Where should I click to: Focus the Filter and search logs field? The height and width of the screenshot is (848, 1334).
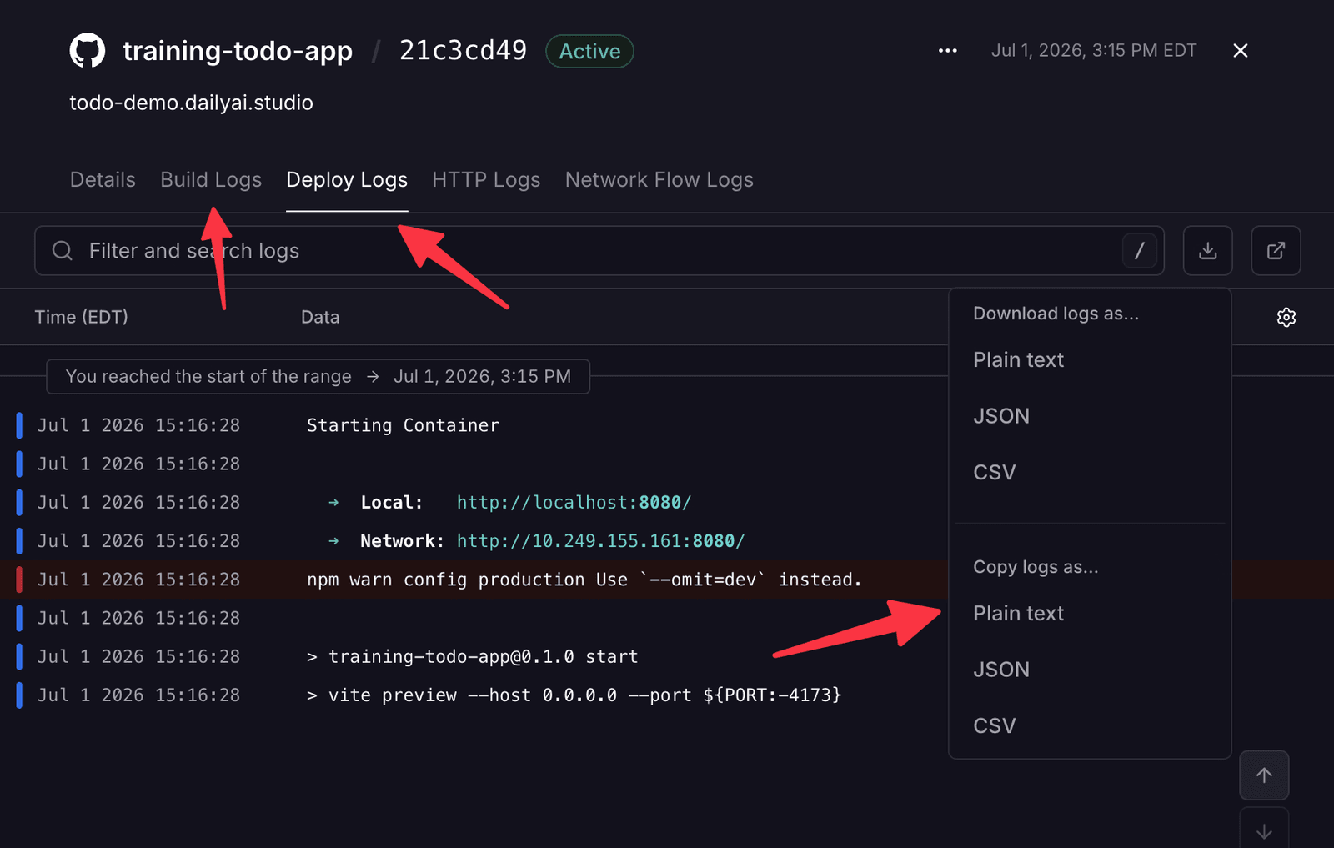point(599,250)
